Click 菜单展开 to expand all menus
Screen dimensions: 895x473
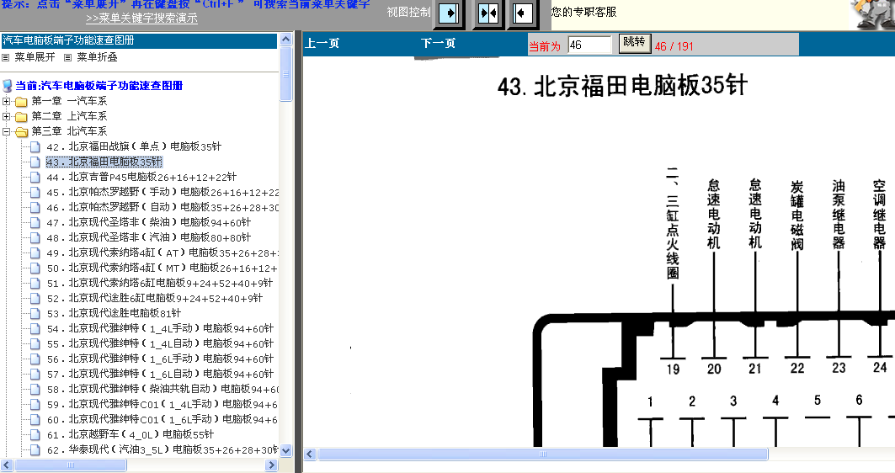click(x=35, y=57)
